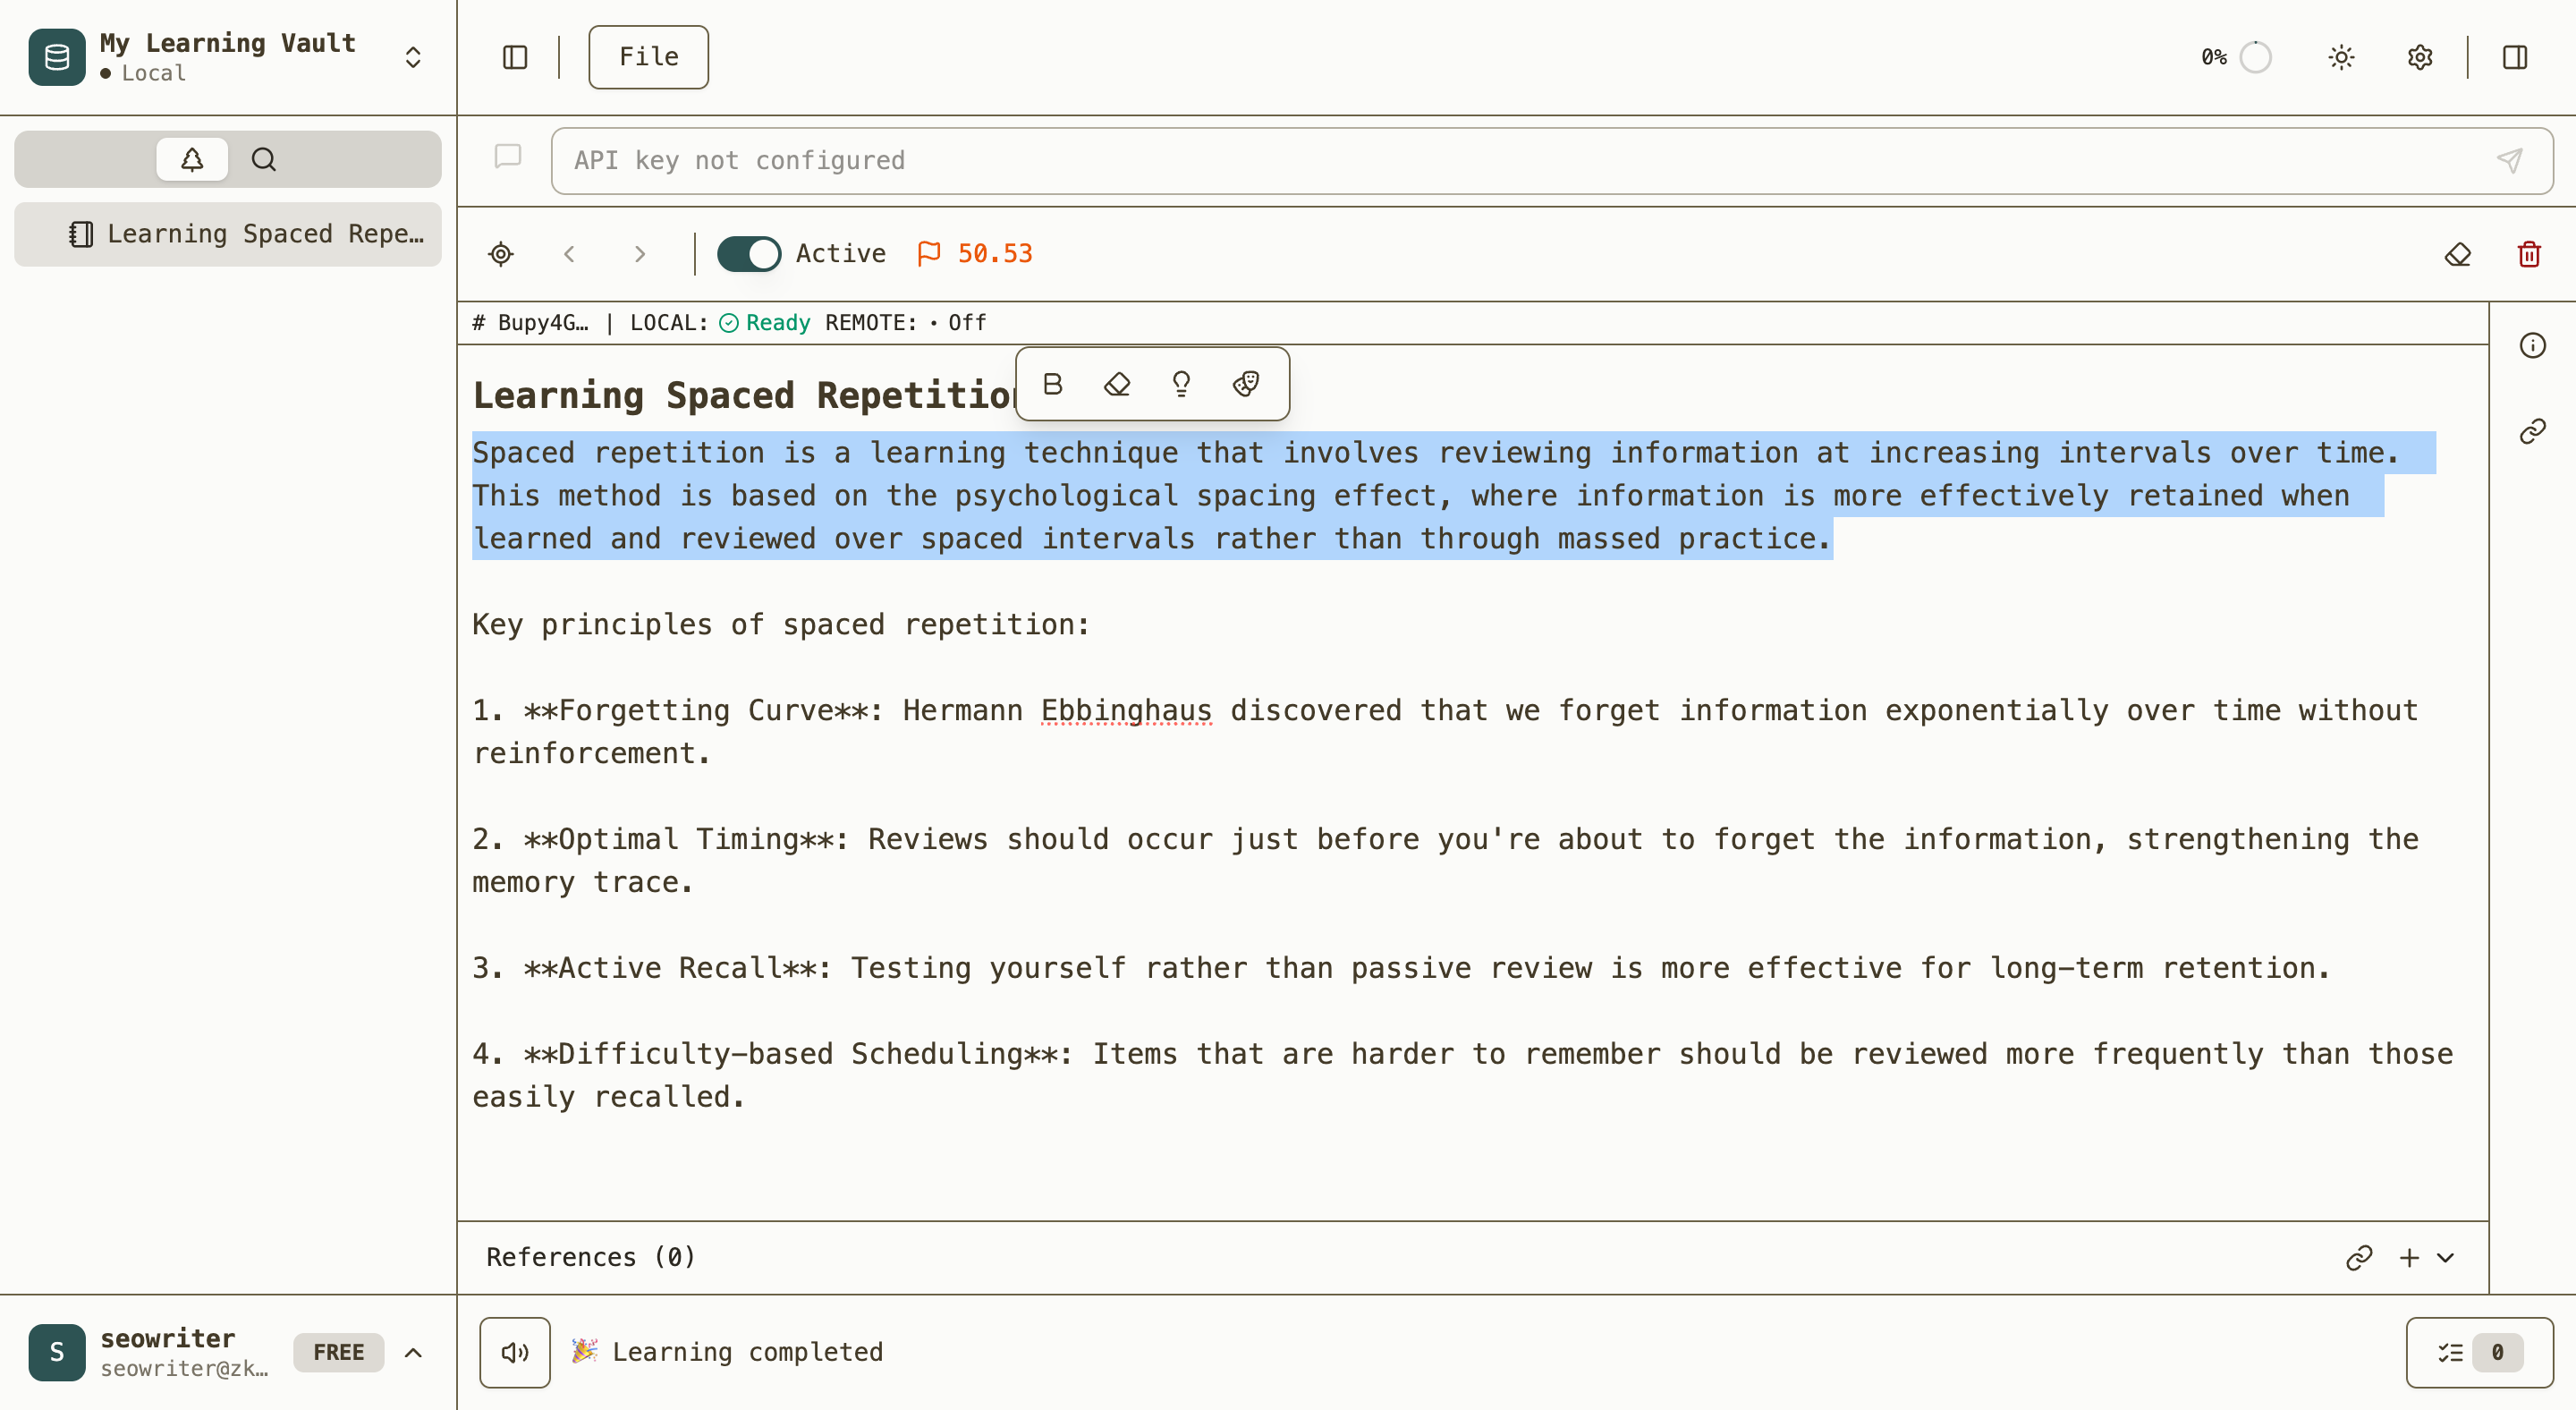
Task: Open the Learning Spaced Repe… note
Action: 228,234
